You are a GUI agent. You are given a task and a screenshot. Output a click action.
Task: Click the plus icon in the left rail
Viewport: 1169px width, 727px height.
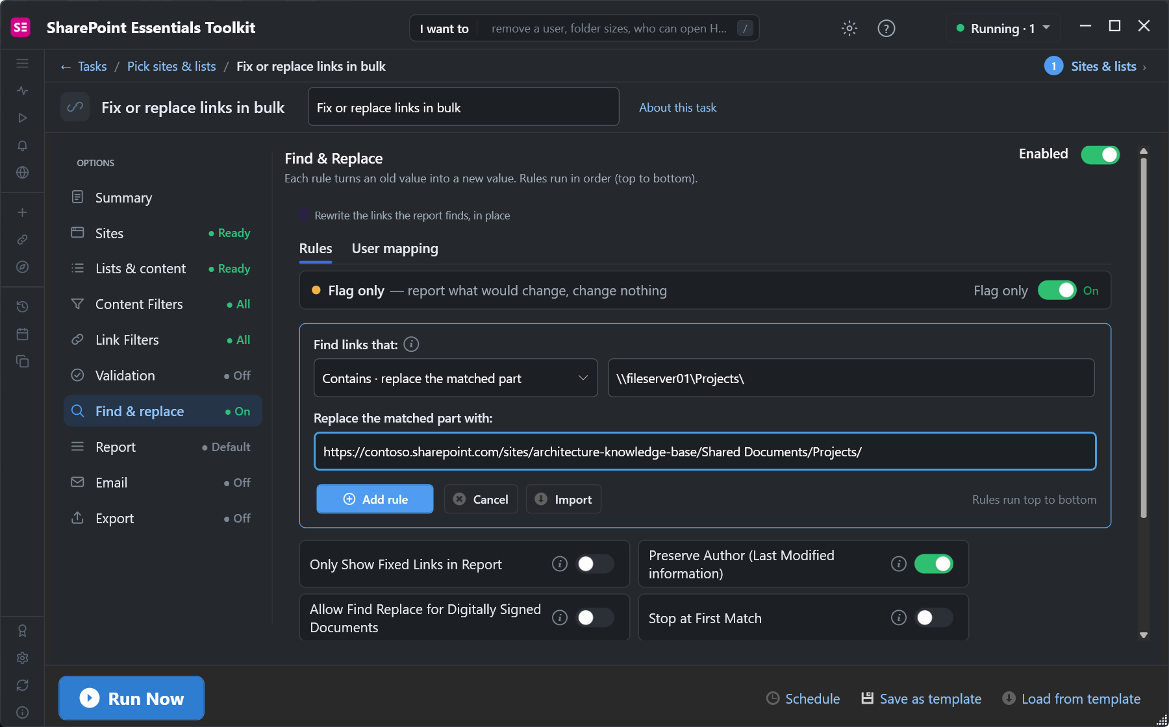23,212
